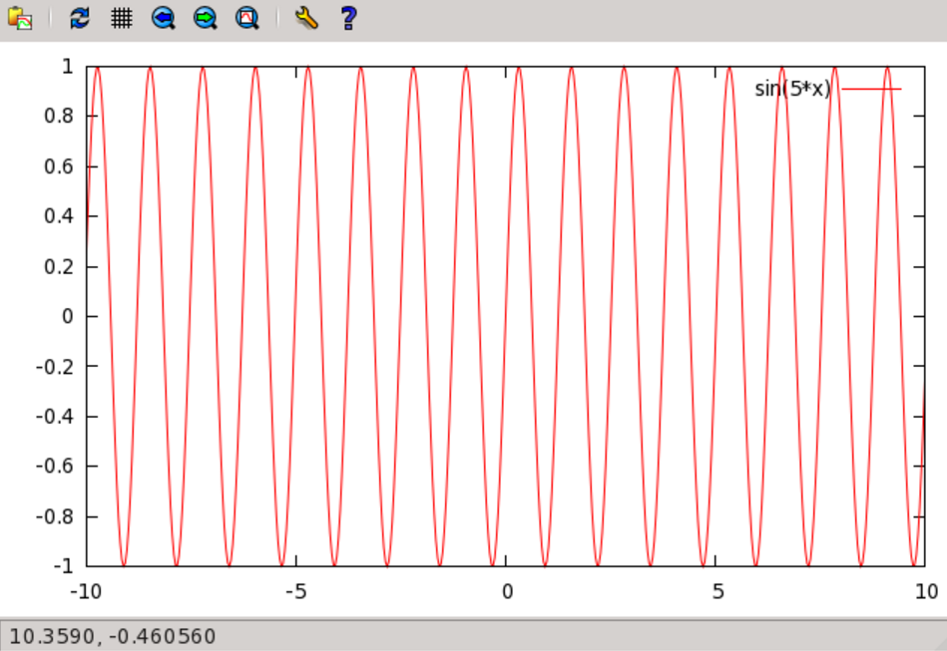
Task: Go to the next zoom setting
Action: pos(205,17)
